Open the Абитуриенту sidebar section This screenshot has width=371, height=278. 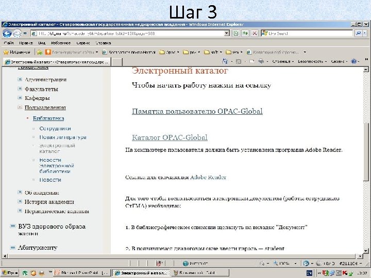point(38,248)
